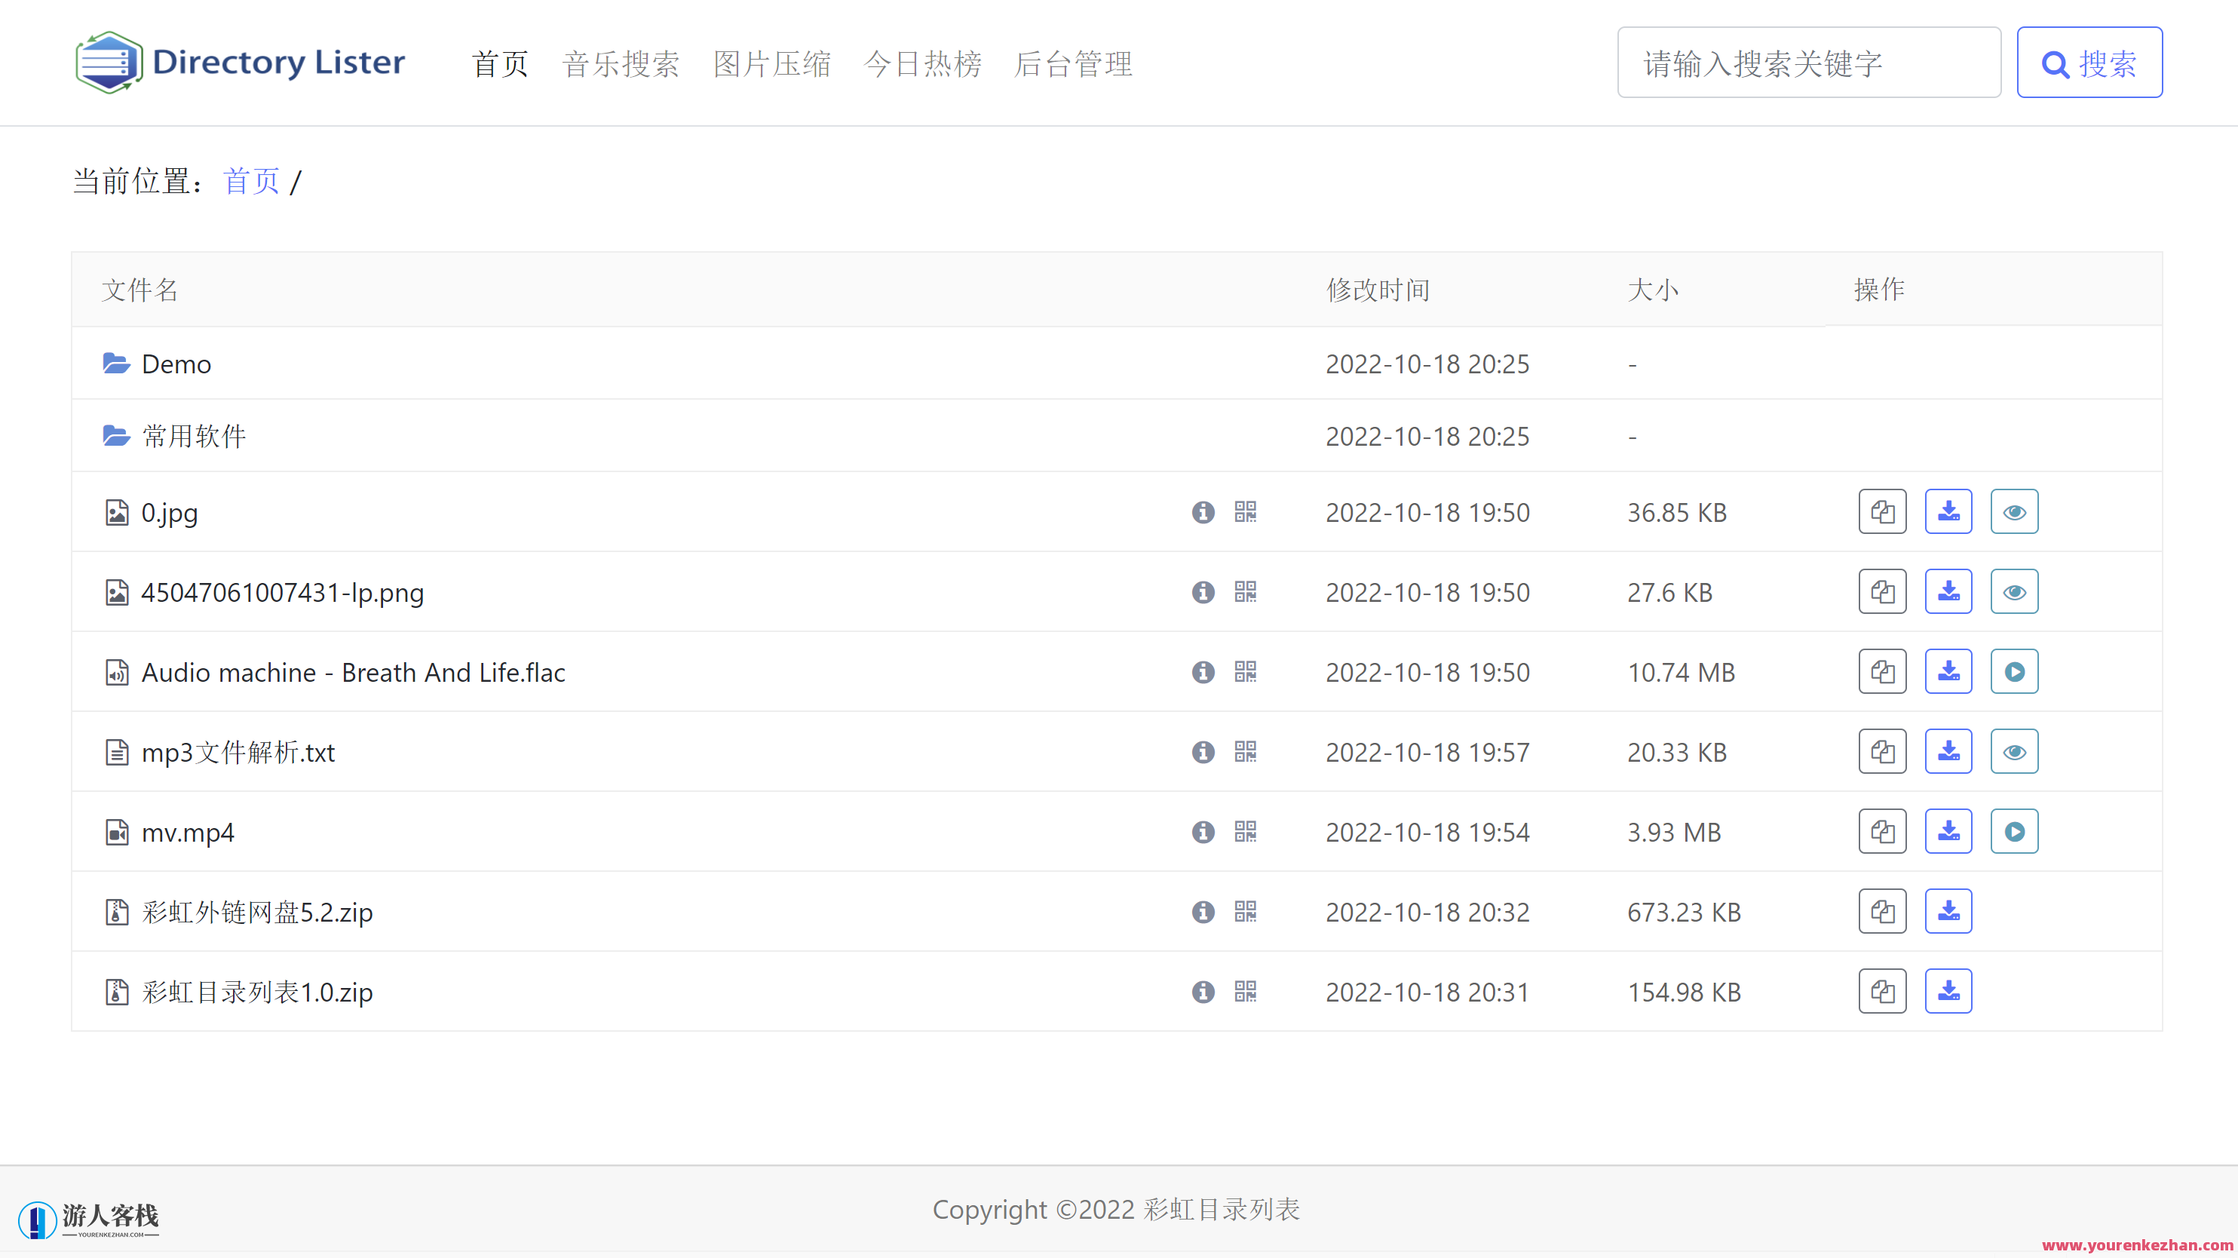2238x1258 pixels.
Task: Focus the search keyword input field
Action: pos(1808,63)
